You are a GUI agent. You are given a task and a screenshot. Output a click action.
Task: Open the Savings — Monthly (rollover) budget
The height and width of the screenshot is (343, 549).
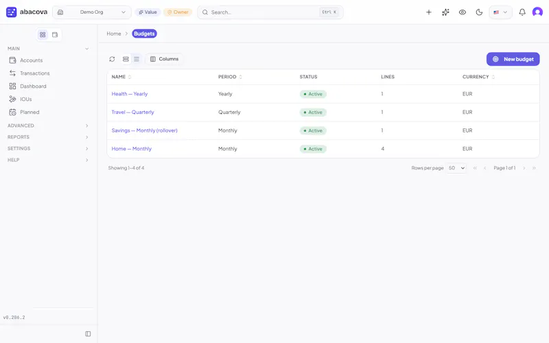[x=144, y=130]
